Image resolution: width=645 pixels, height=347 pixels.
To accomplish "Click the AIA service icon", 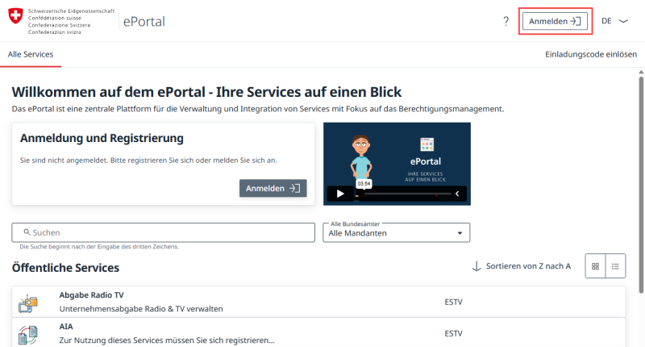I will point(28,333).
